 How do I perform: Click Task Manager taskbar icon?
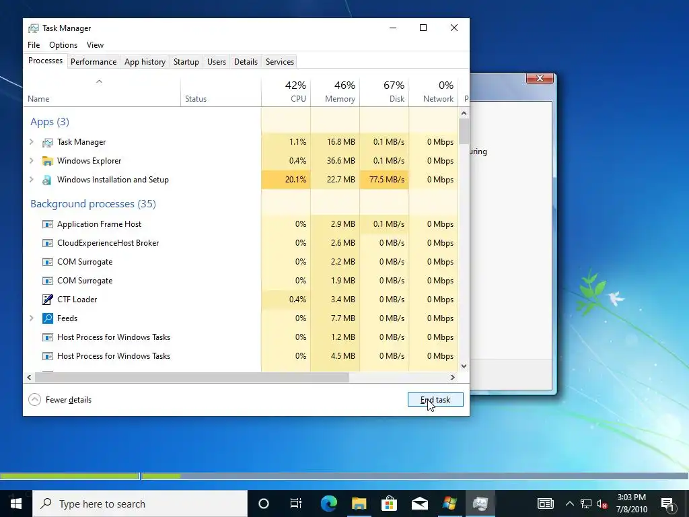pos(480,504)
